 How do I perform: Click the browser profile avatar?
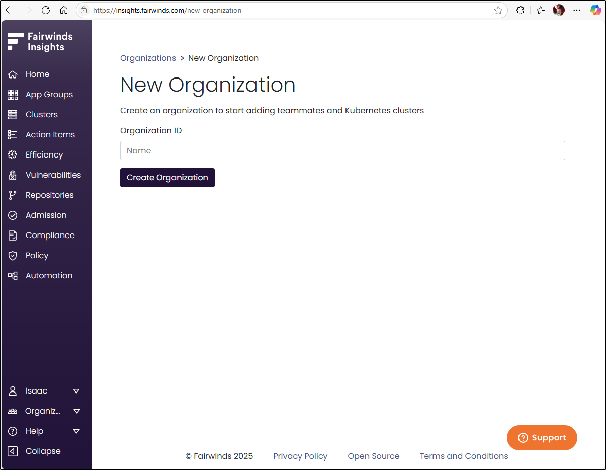559,10
